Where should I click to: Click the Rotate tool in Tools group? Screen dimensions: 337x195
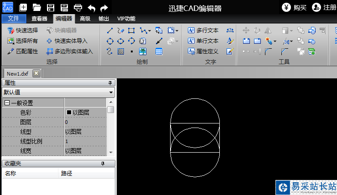coord(257,31)
